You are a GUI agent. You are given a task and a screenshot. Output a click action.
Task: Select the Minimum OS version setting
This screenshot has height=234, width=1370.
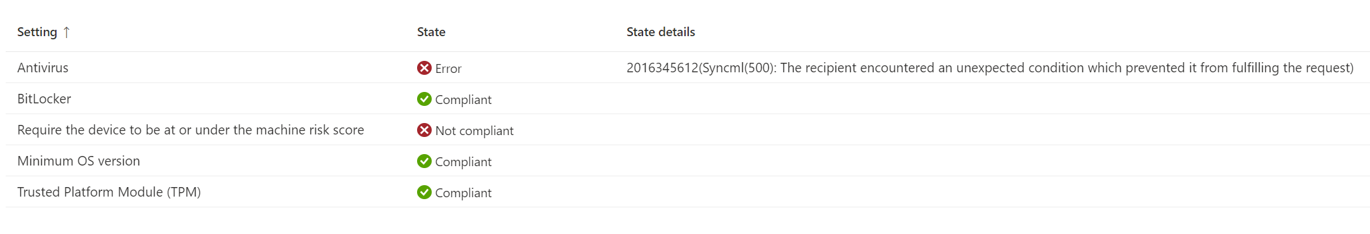coord(79,161)
